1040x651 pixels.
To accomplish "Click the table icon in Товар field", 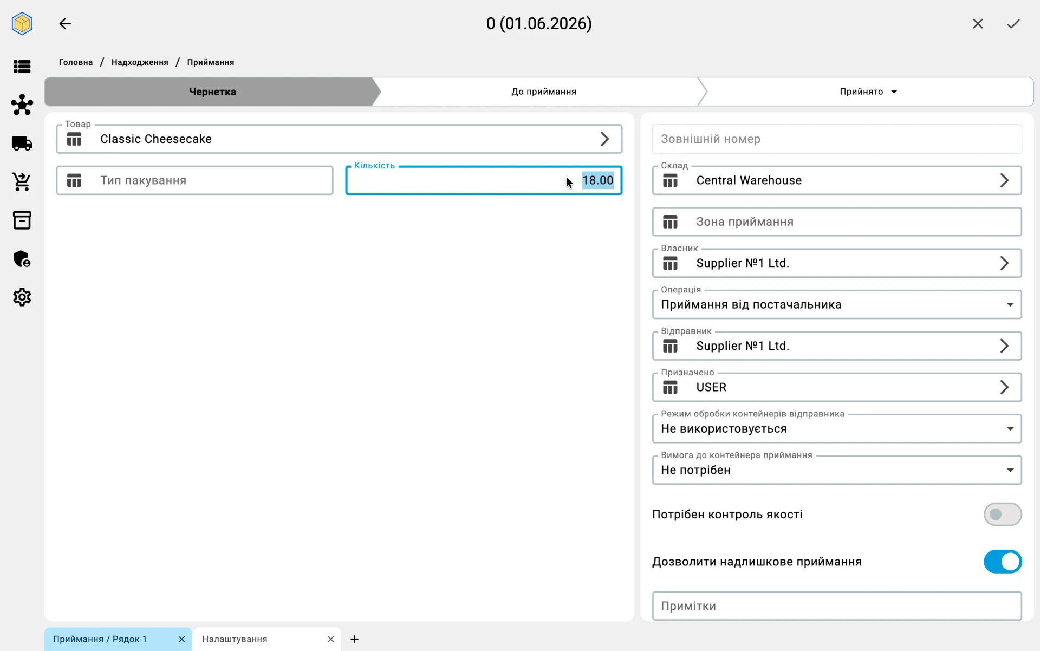I will click(x=74, y=139).
